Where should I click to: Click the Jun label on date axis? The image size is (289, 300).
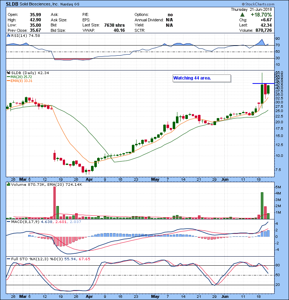pos(225,179)
